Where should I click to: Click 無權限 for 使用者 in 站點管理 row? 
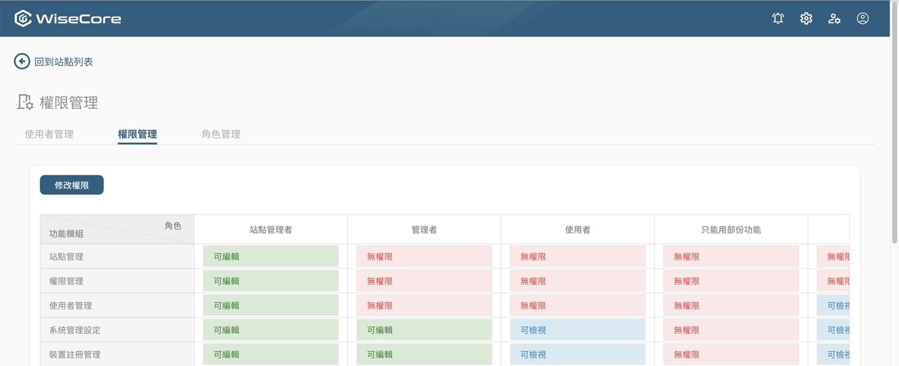(578, 257)
